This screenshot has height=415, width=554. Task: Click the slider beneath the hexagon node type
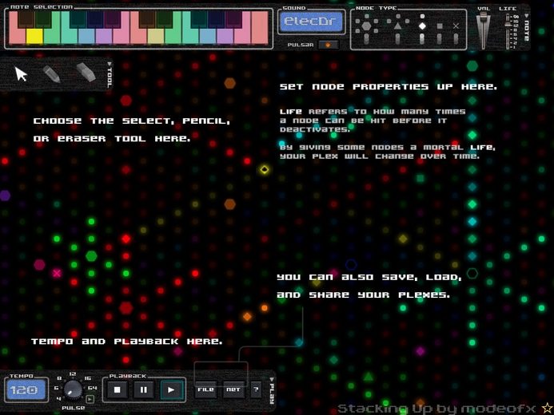(366, 39)
